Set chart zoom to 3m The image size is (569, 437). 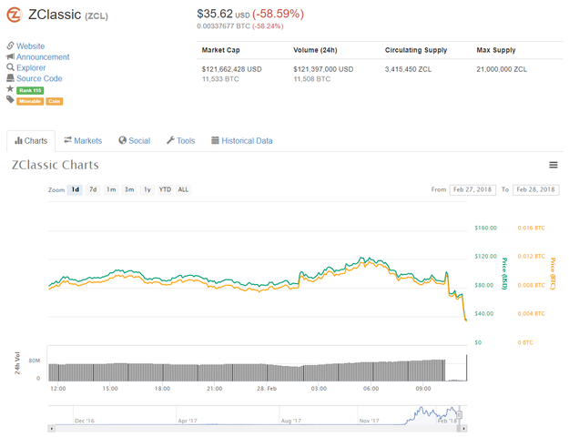point(129,190)
